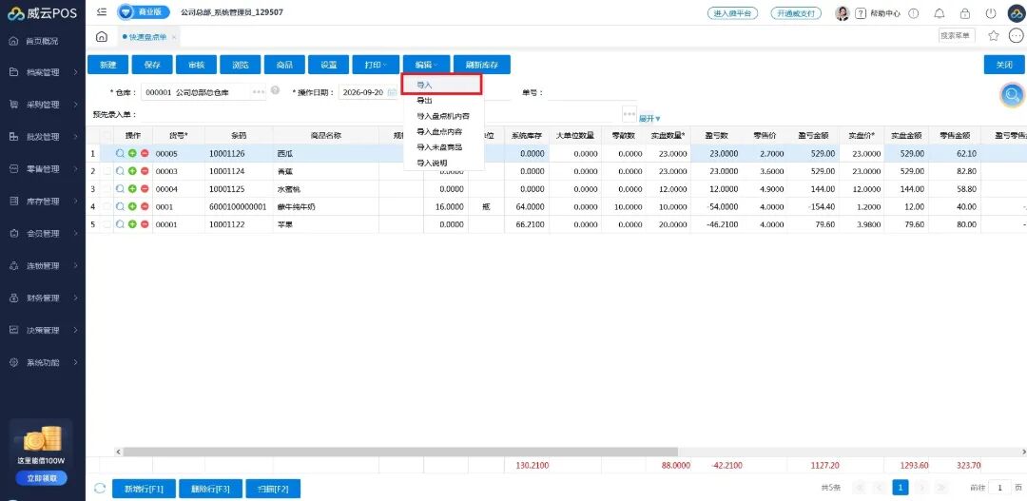The height and width of the screenshot is (501, 1027).
Task: Collapse the sidebar with the hamburger icon
Action: click(102, 12)
